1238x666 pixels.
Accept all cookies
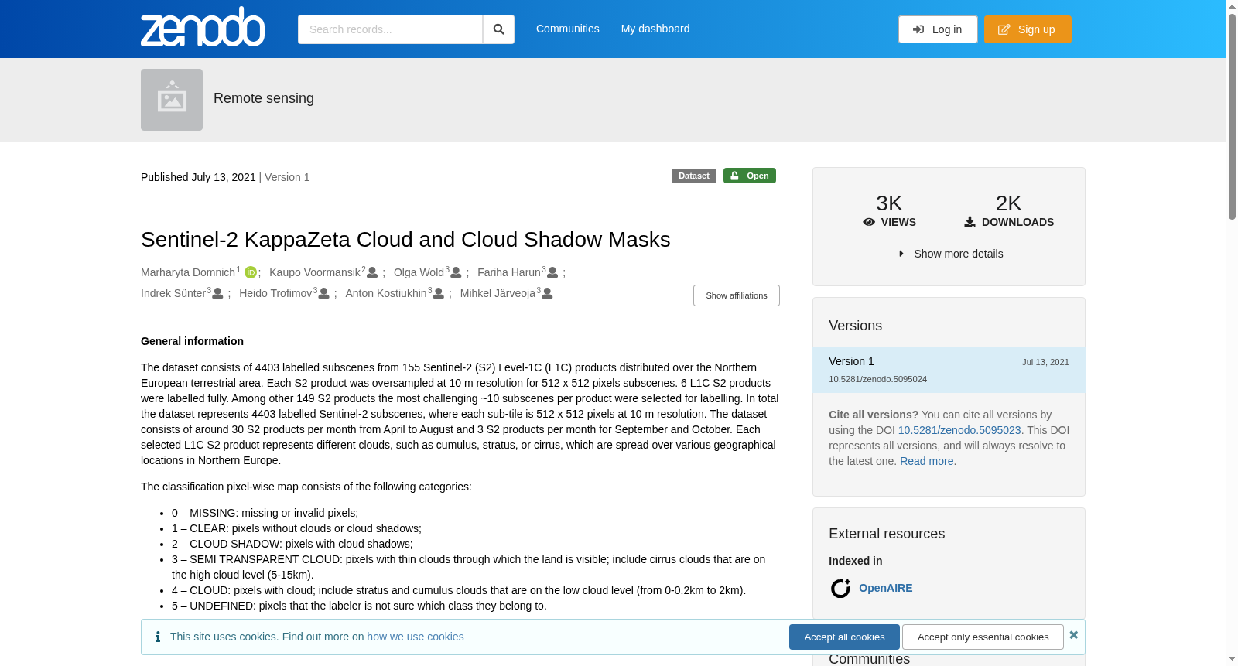(x=844, y=637)
